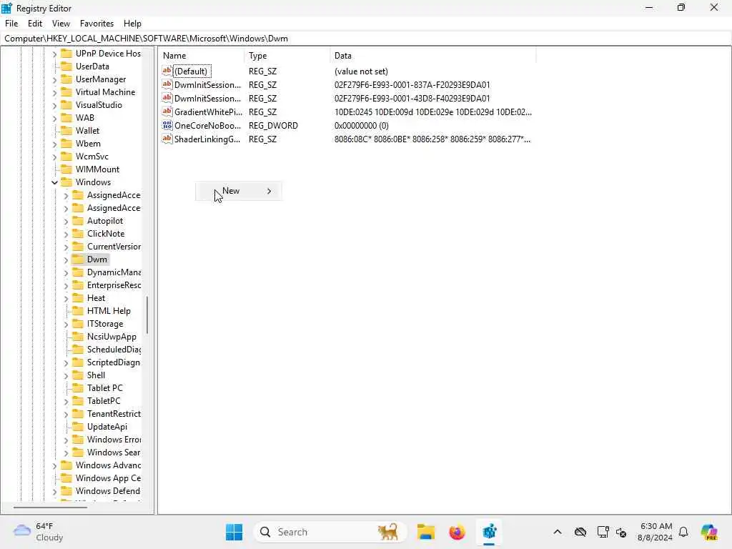Click the (value not set) data cell
The width and height of the screenshot is (732, 549).
361,71
